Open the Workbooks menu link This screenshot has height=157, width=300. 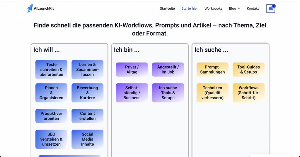click(213, 8)
